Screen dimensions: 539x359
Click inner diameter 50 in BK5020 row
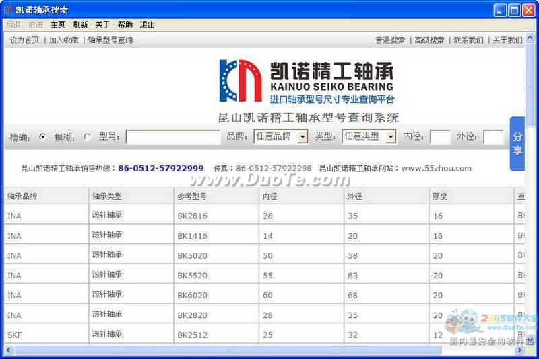pyautogui.click(x=301, y=255)
